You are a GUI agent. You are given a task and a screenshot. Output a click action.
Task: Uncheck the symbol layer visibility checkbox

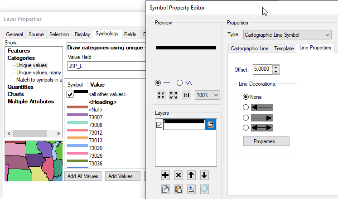click(x=159, y=125)
